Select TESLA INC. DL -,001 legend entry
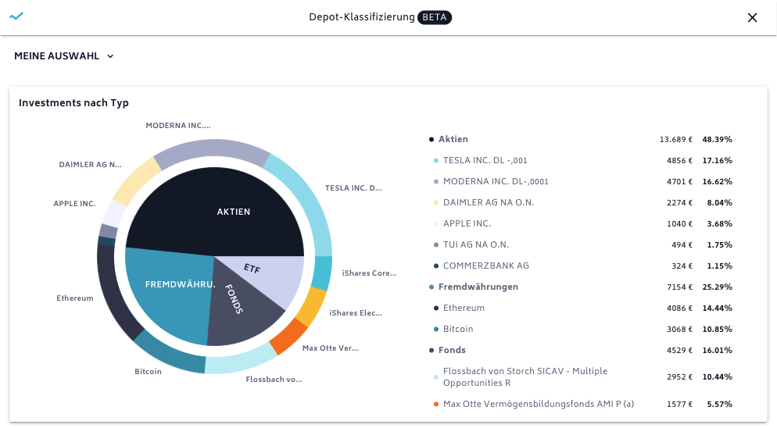The width and height of the screenshot is (777, 428). pyautogui.click(x=485, y=160)
